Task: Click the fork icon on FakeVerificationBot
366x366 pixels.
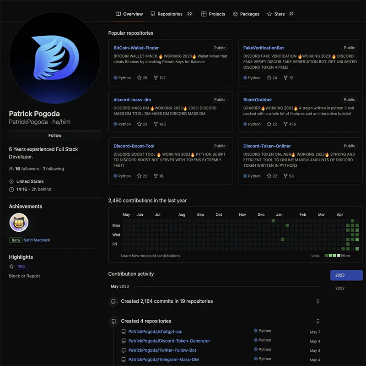Action: click(285, 77)
